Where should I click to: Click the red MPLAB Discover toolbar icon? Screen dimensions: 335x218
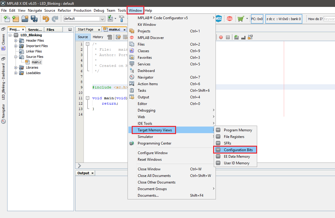(x=229, y=19)
